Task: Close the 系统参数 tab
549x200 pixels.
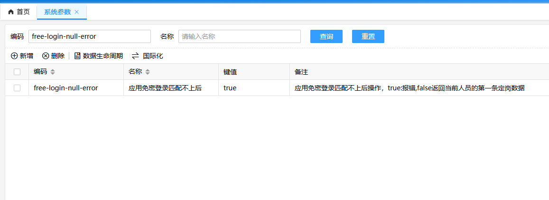Action: click(x=77, y=12)
